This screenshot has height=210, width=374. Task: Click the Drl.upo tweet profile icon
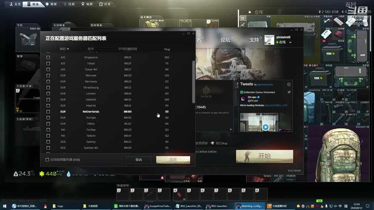coord(243,99)
